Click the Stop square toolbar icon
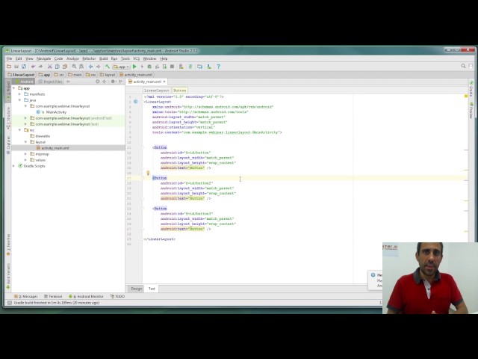Viewport: 478px width, 359px height. coord(172,67)
